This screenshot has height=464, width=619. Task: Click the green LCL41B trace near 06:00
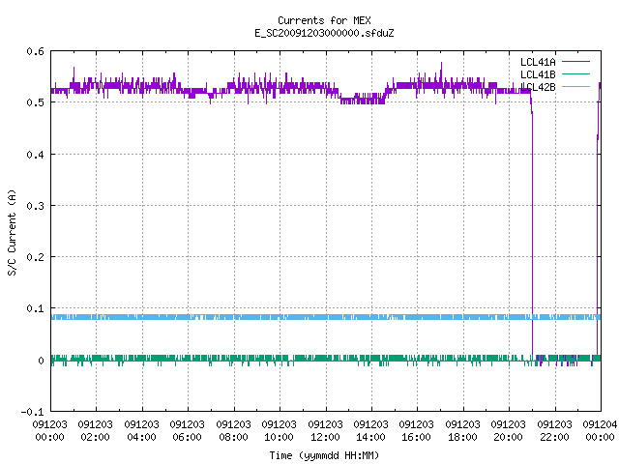coord(188,359)
